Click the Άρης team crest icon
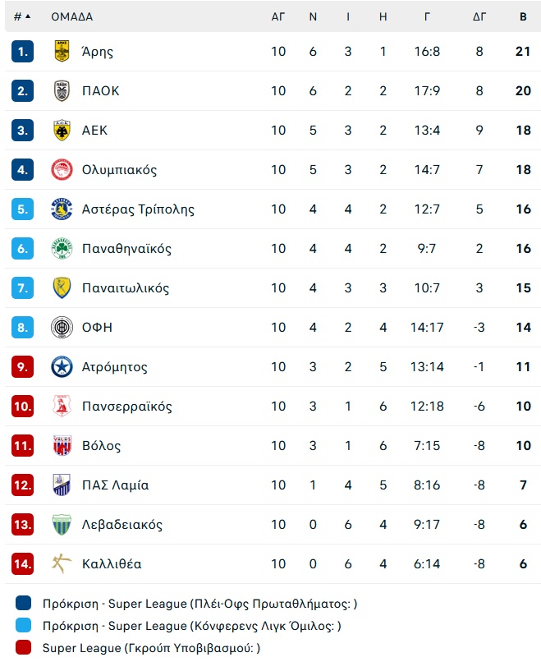 [x=62, y=51]
